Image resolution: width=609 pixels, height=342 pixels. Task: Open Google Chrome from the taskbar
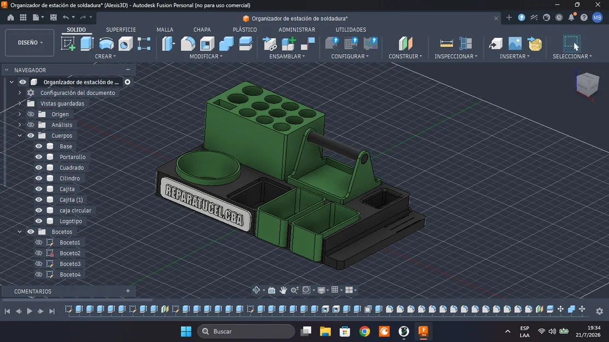pos(364,331)
